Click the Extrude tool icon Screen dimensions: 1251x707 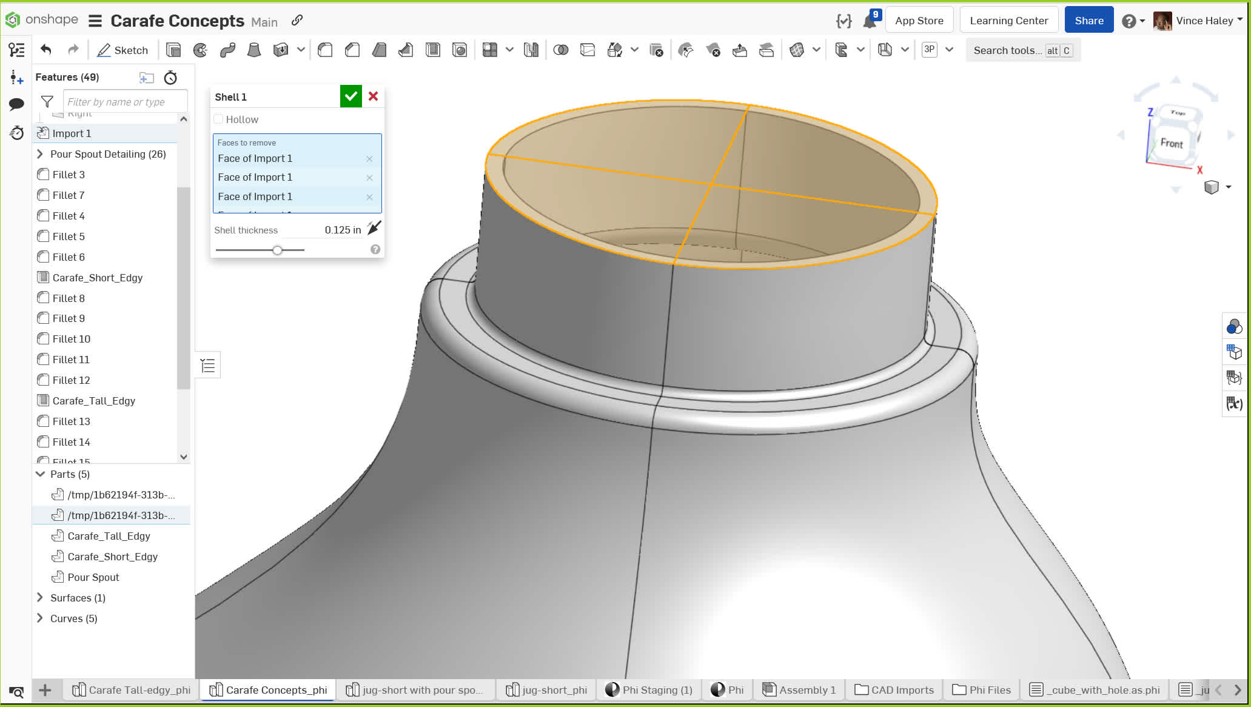click(x=173, y=50)
